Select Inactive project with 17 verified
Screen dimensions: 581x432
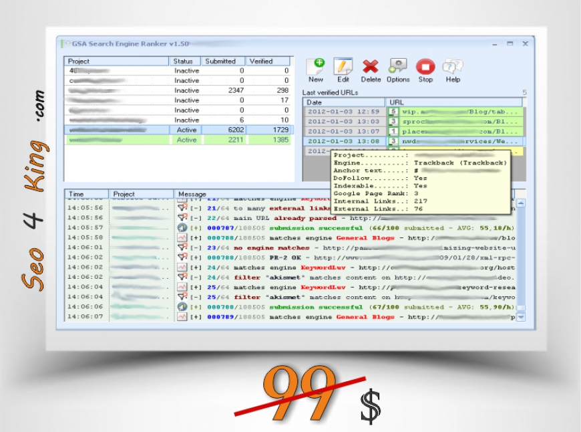pos(179,100)
